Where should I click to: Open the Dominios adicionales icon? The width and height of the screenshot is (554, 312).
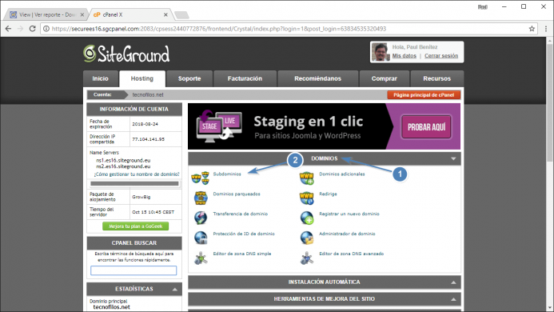[x=306, y=178]
